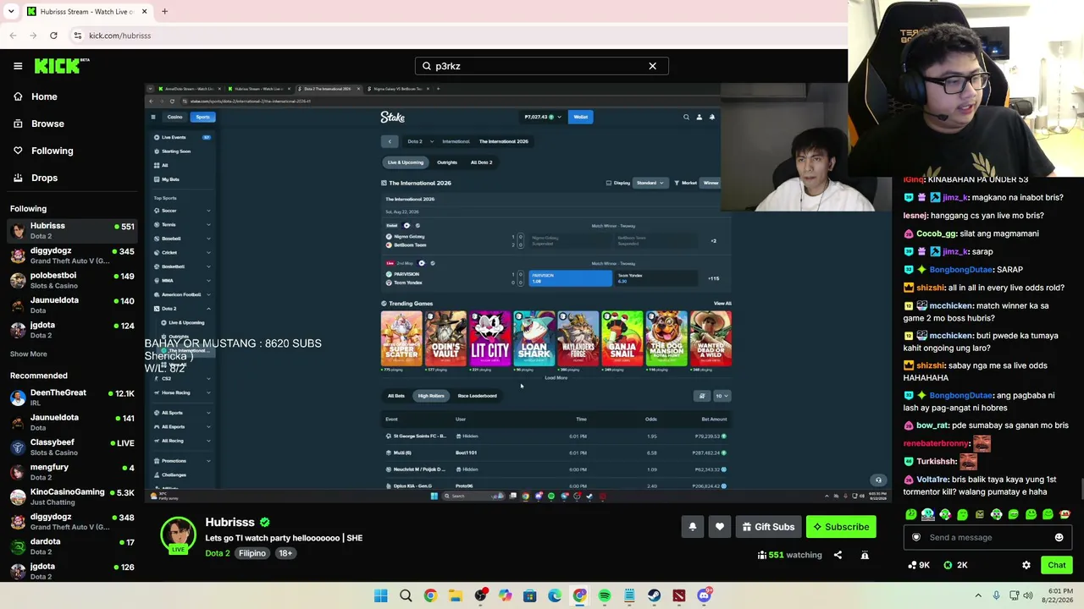
Task: Open chat identity shield icon
Action: pyautogui.click(x=915, y=537)
